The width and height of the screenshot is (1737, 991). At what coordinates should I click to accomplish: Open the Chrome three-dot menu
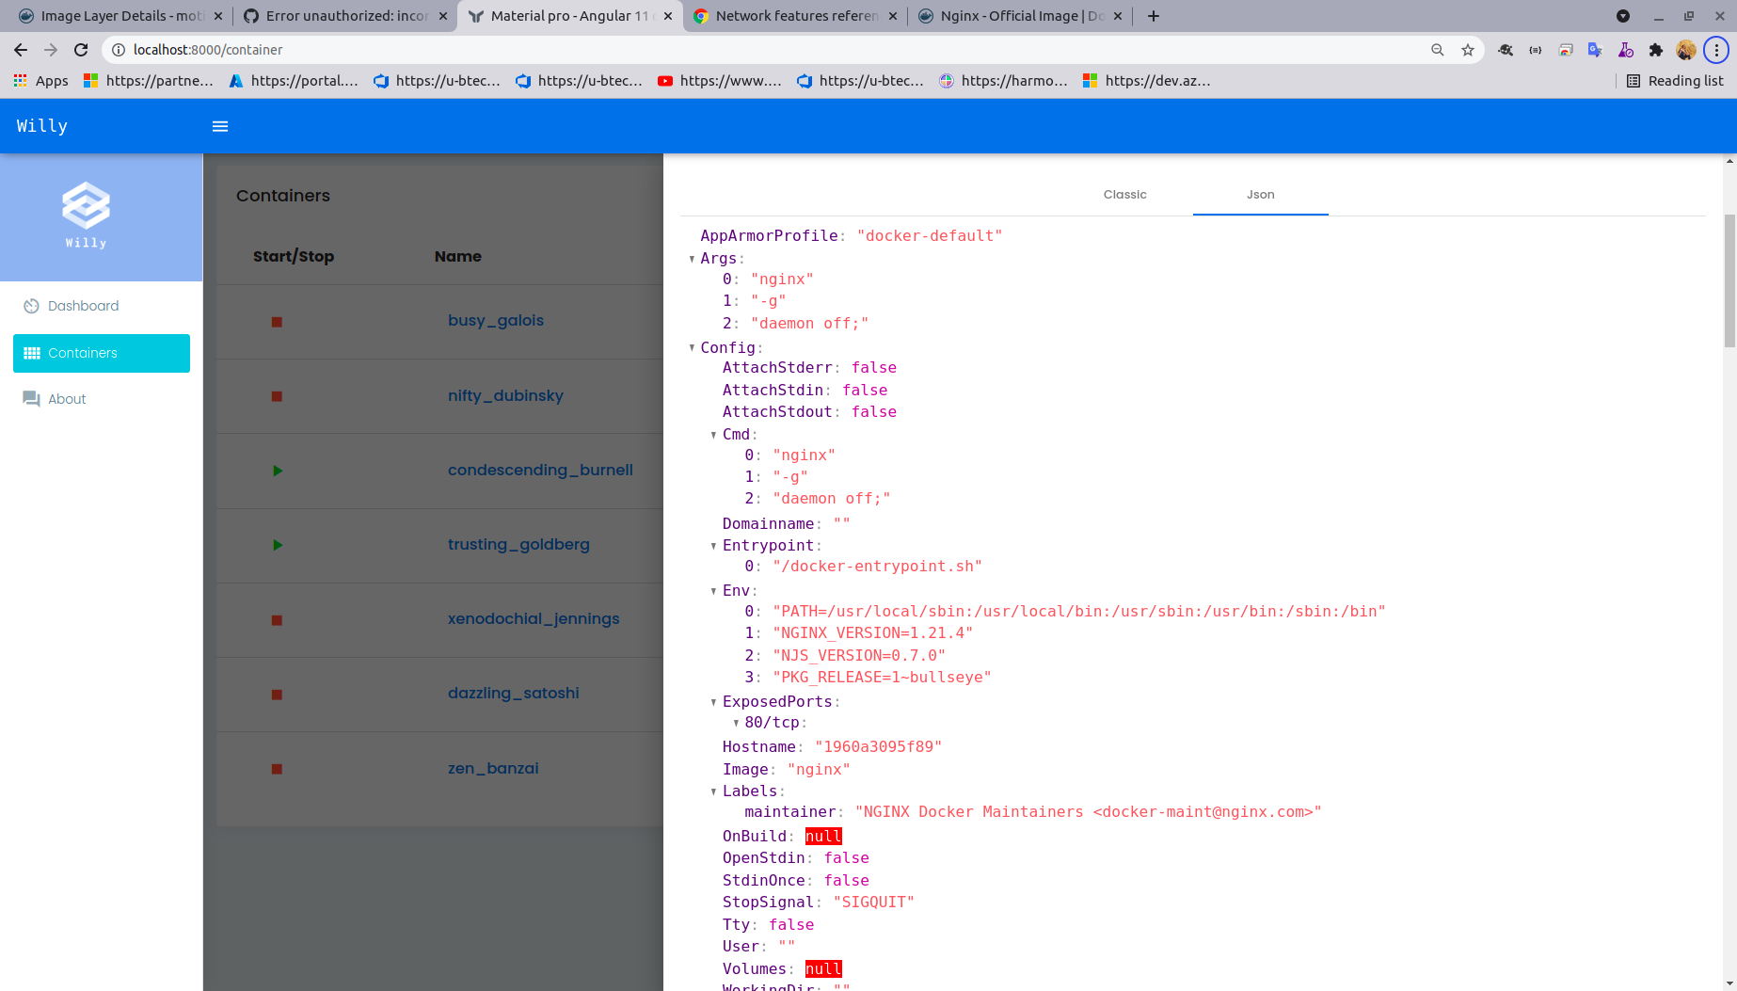coord(1716,50)
